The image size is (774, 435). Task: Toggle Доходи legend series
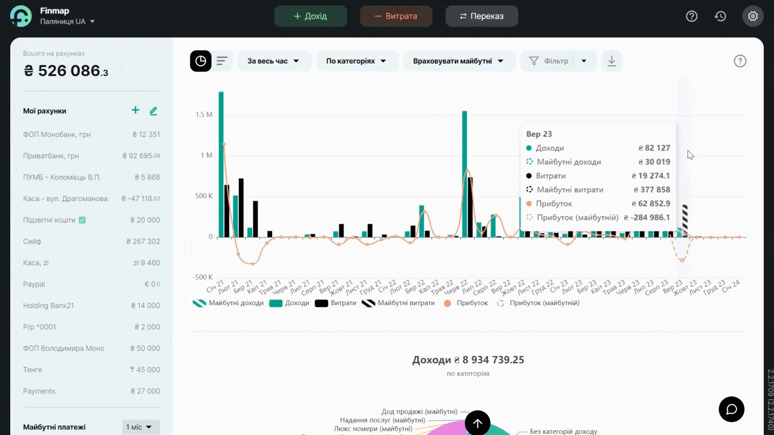click(289, 303)
